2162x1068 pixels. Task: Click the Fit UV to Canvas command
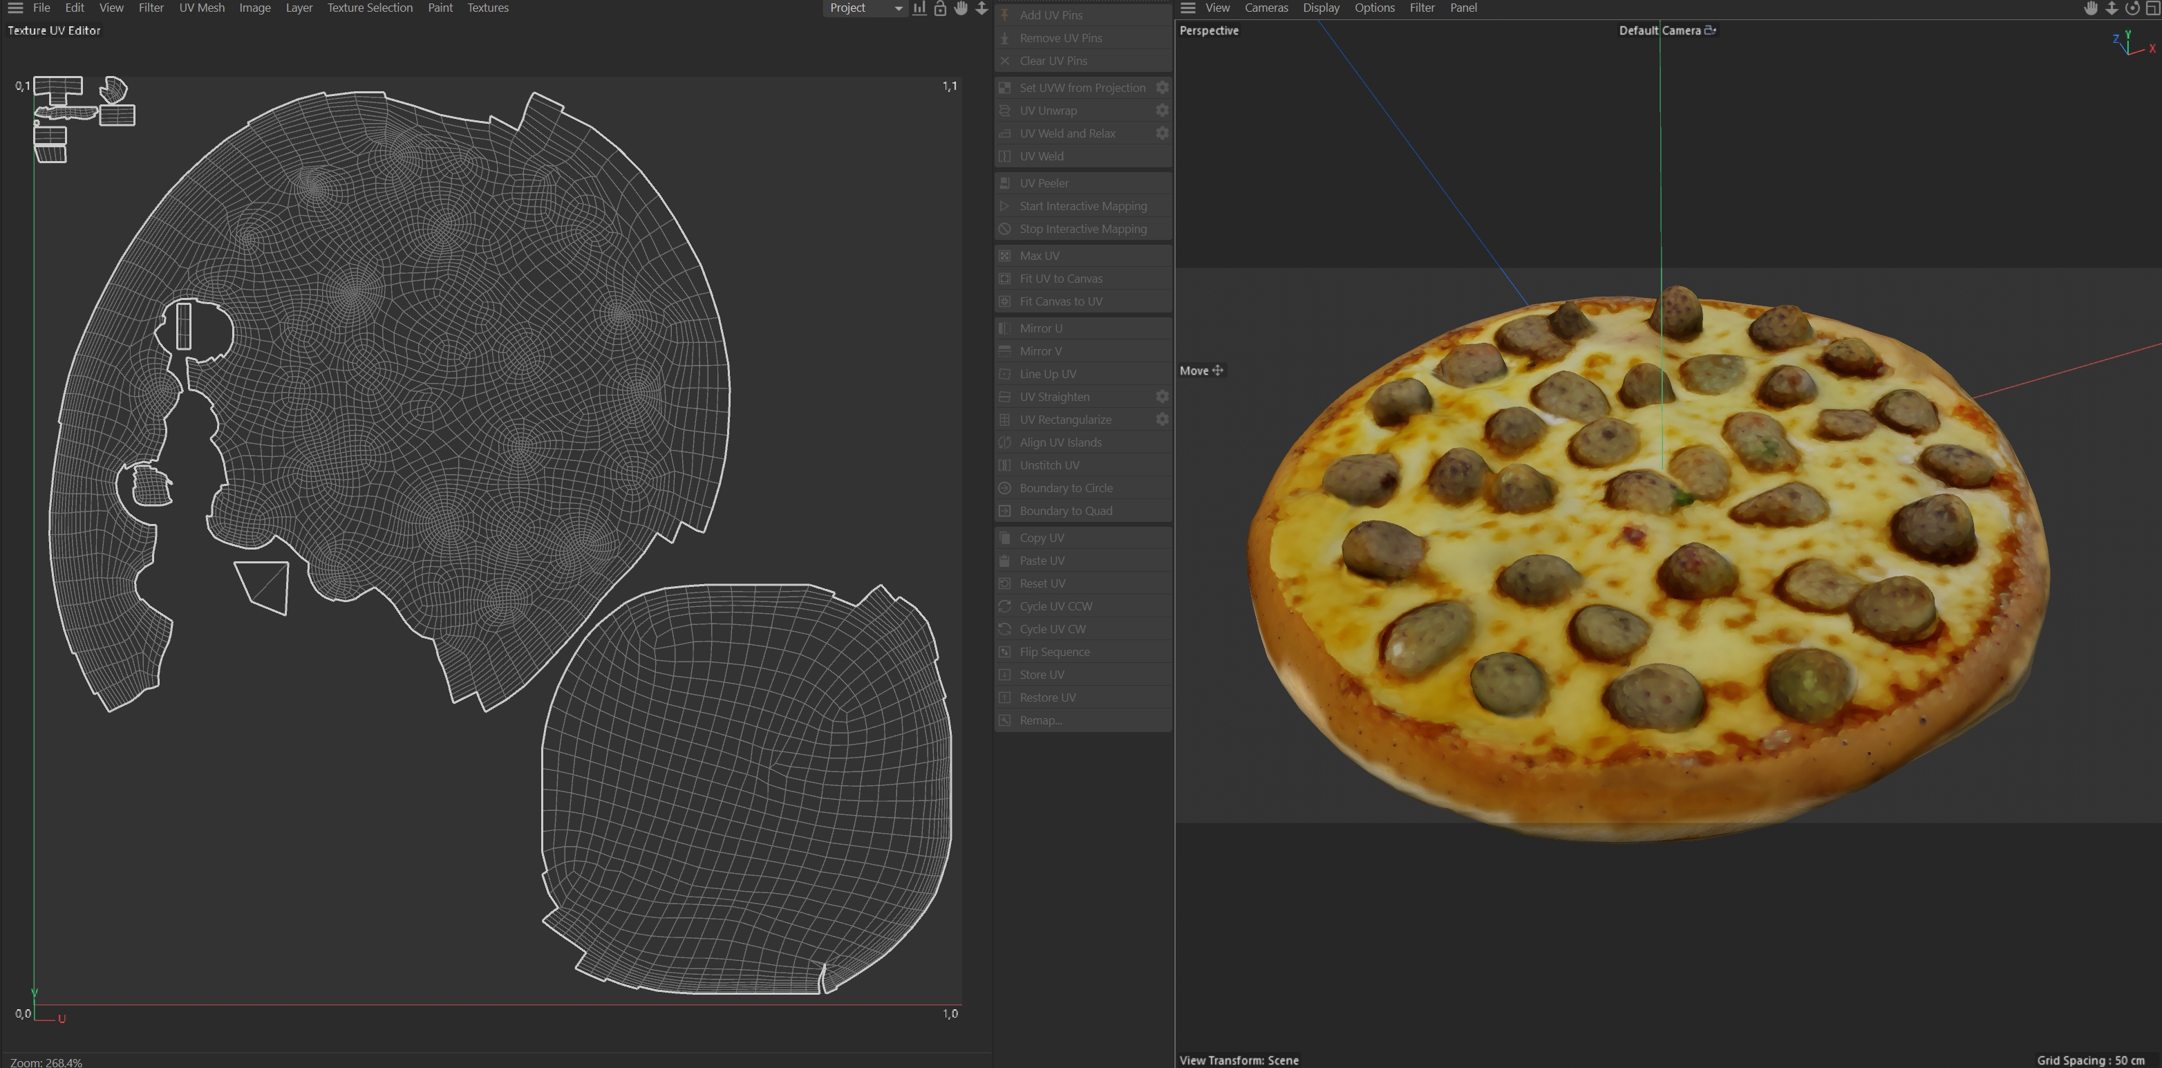pyautogui.click(x=1061, y=279)
